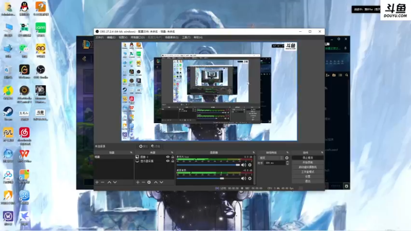Add a new scene with the plus icon

(x=97, y=182)
